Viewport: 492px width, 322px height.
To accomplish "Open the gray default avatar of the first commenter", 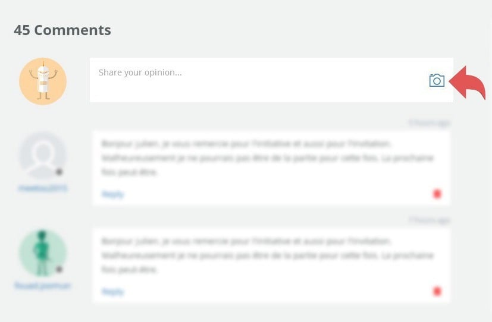I will [42, 155].
